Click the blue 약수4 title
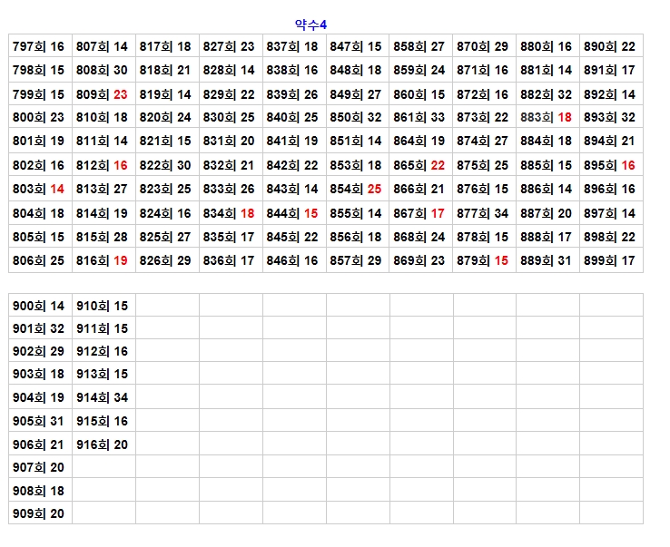 (x=310, y=24)
